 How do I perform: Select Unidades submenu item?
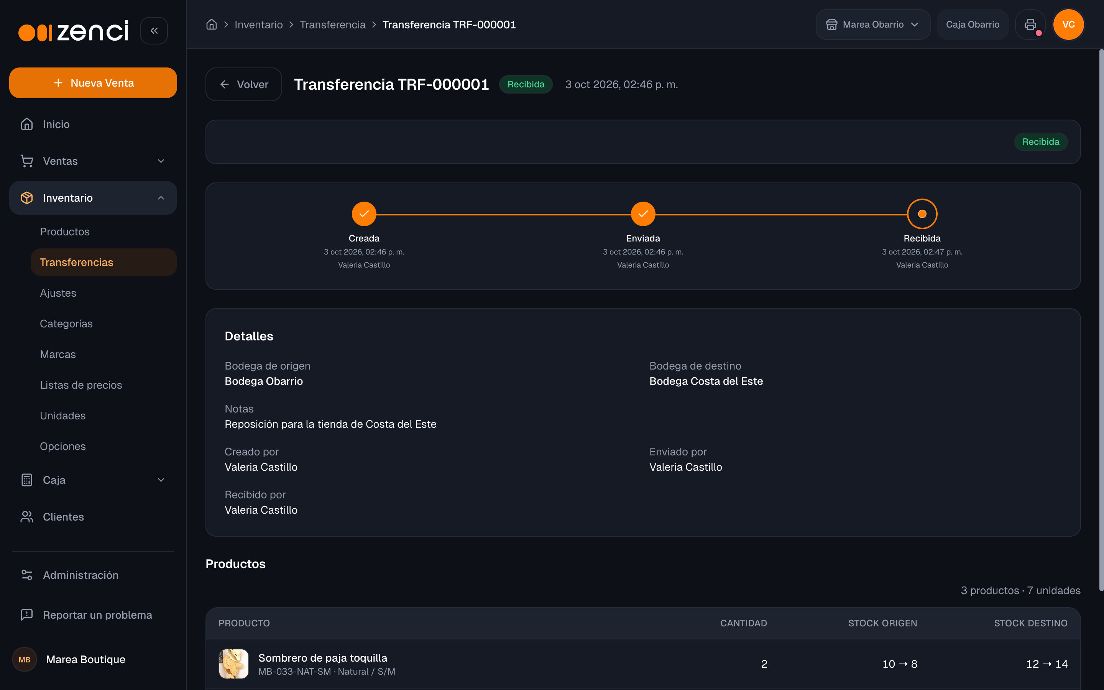[x=103, y=416]
